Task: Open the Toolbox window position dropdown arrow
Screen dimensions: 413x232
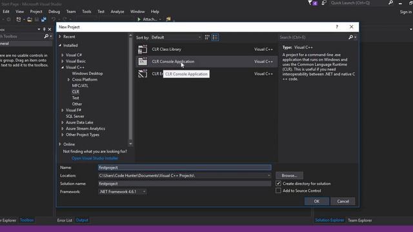Action: [39, 29]
